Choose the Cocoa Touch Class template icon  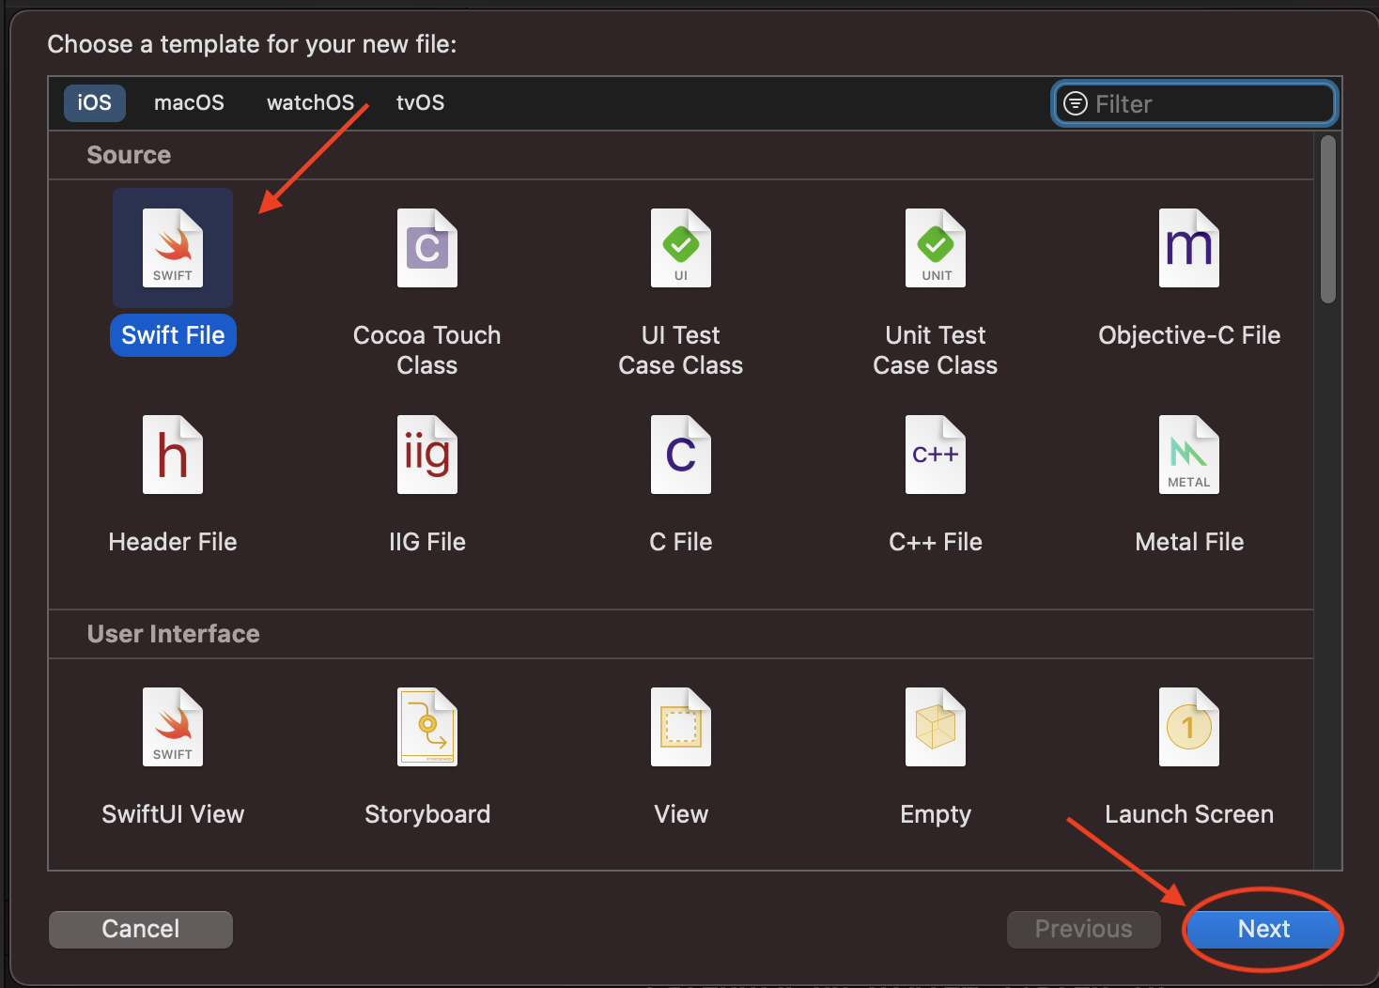[427, 248]
